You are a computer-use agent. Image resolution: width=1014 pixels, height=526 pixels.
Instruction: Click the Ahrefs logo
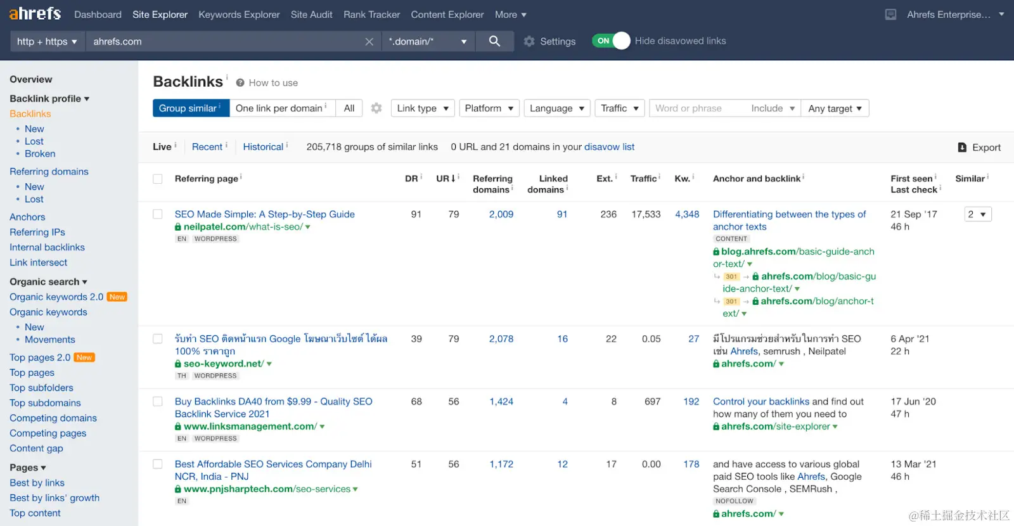click(35, 14)
